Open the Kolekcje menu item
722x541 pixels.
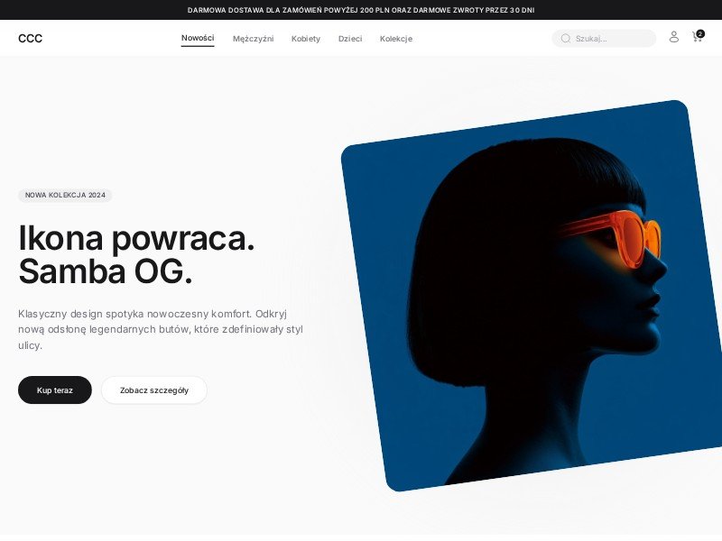pos(396,39)
